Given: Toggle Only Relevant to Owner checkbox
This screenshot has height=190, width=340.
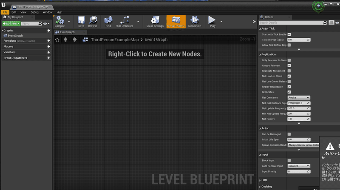Looking at the screenshot, I should 289,60.
